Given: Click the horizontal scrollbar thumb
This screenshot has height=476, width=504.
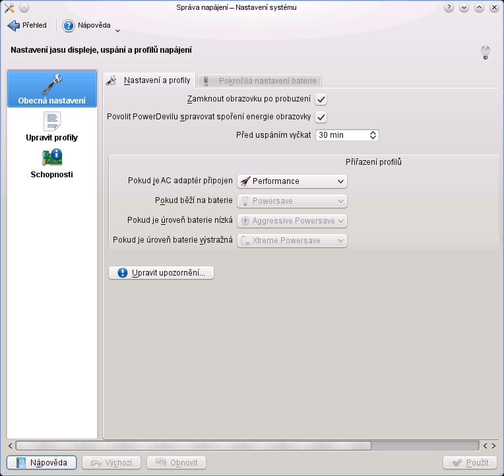Looking at the screenshot, I should click(x=193, y=446).
